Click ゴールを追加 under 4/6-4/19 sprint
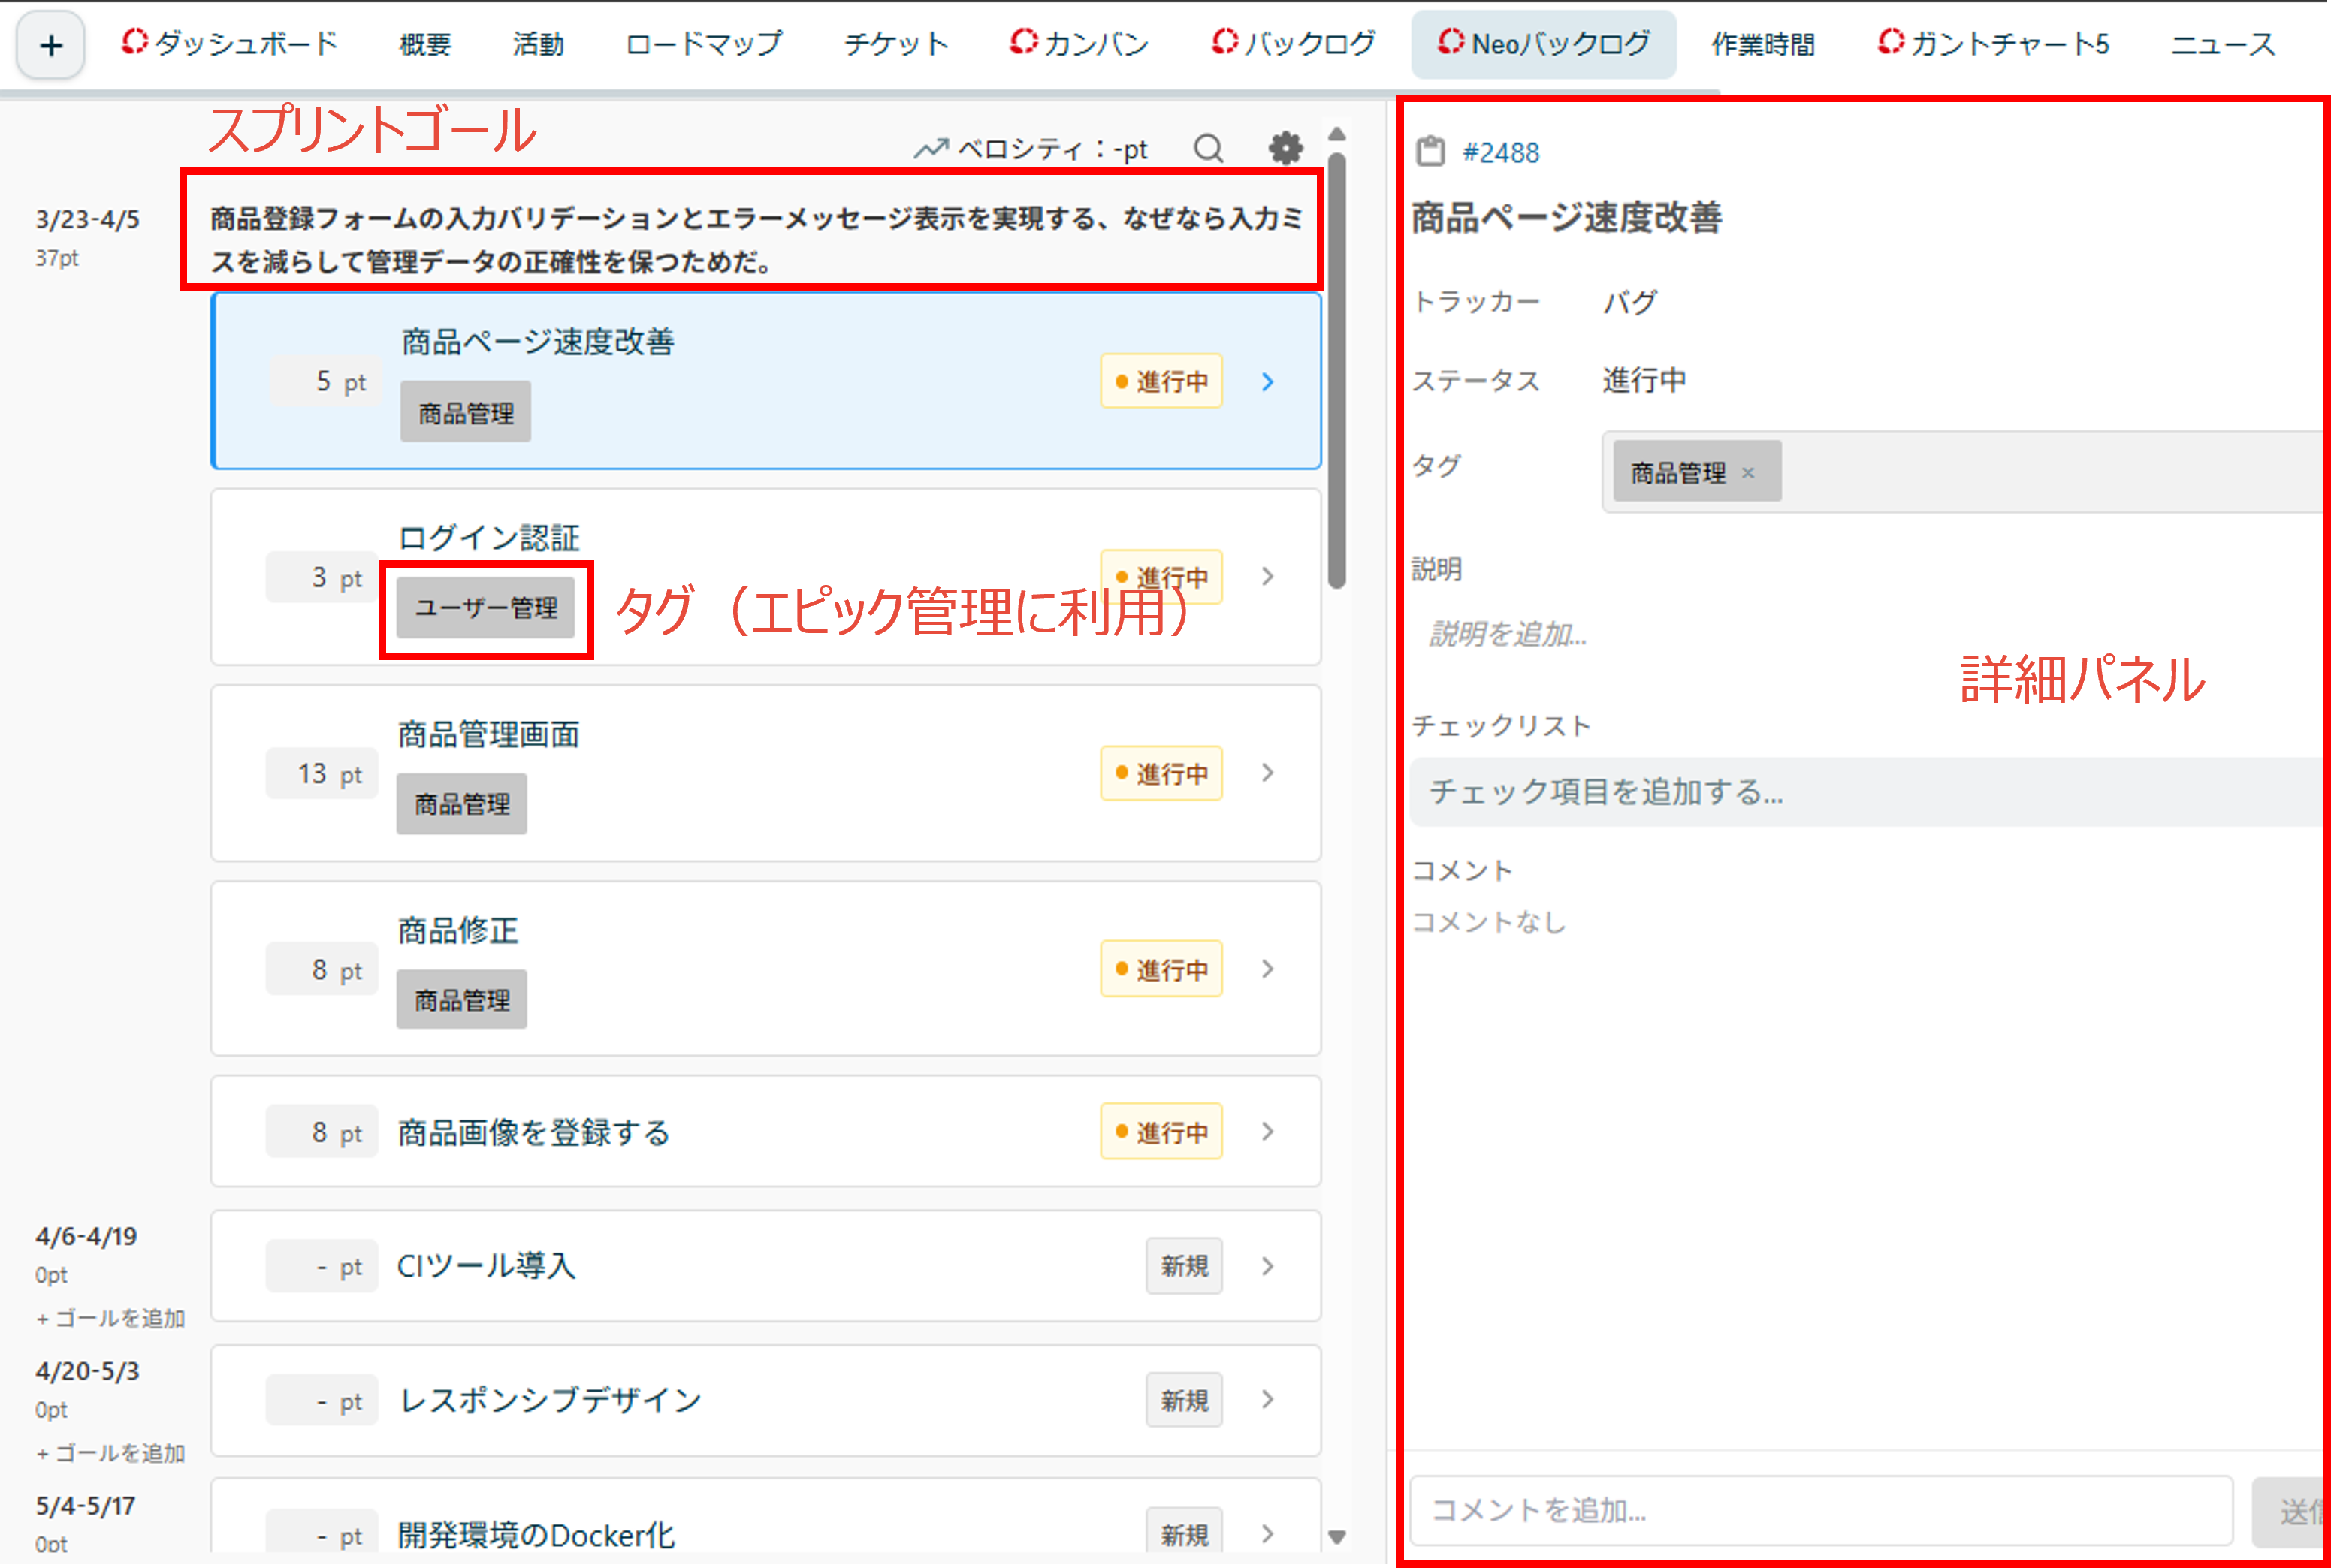This screenshot has height=1568, width=2331. (111, 1318)
